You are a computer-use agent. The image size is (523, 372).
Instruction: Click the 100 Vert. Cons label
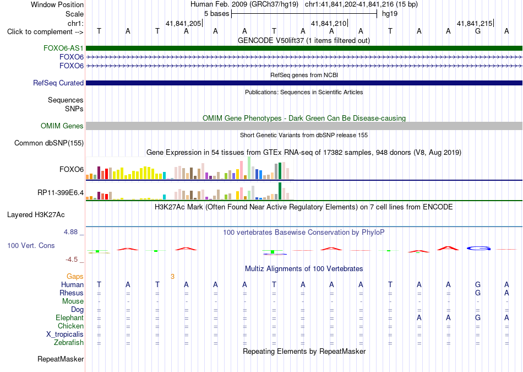(31, 245)
